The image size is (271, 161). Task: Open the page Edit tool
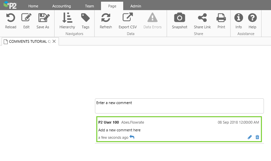point(26,18)
